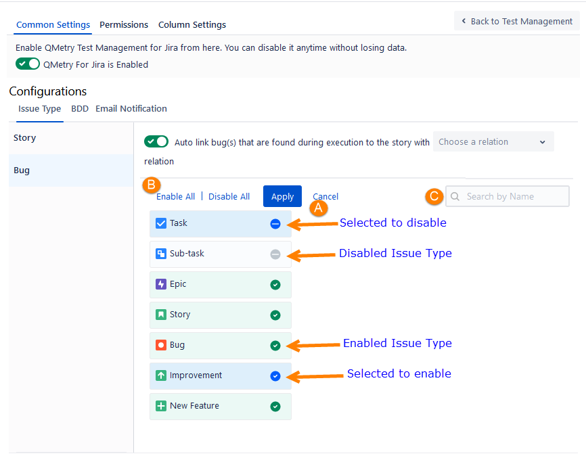Uncheck the Task checkbox
This screenshot has width=586, height=458.
coord(160,223)
